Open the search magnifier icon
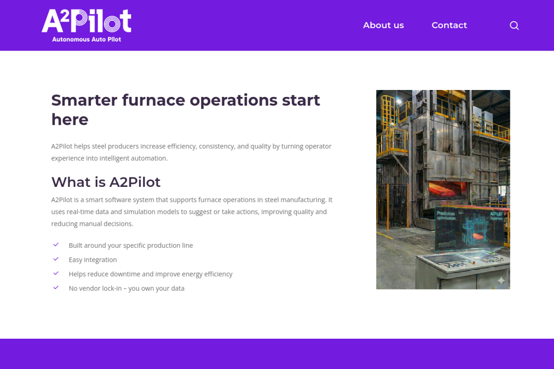Screen dimensions: 554x369 [x=514, y=26]
